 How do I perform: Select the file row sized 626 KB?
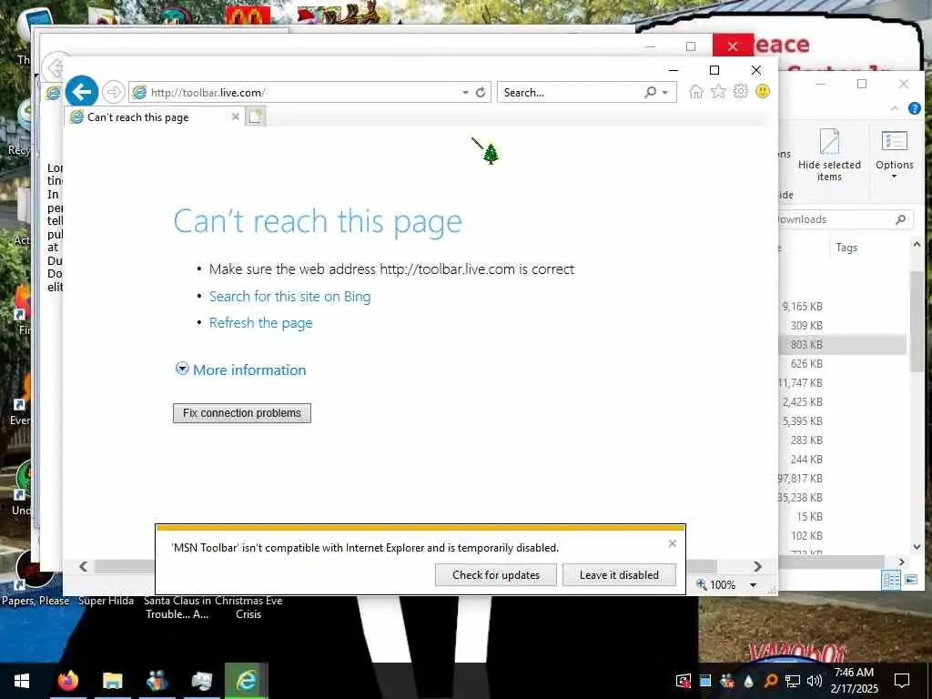click(x=842, y=364)
